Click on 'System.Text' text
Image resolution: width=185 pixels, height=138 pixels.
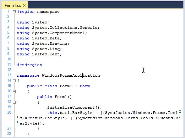[46, 54]
